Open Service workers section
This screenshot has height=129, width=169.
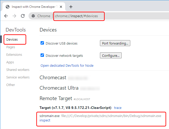[18, 77]
